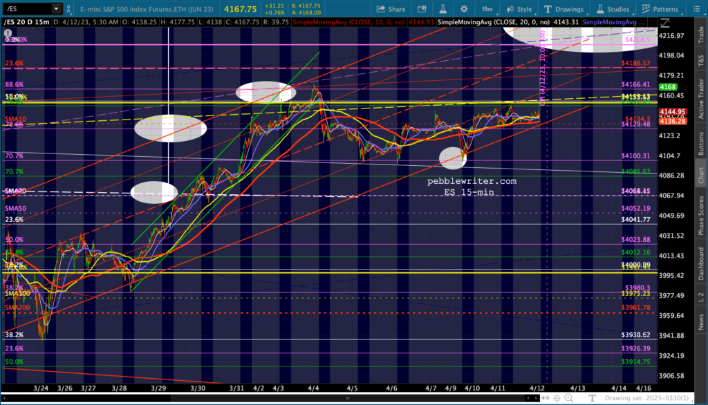The height and width of the screenshot is (405, 708).
Task: Open the 15m timeframe selector
Action: click(x=487, y=9)
